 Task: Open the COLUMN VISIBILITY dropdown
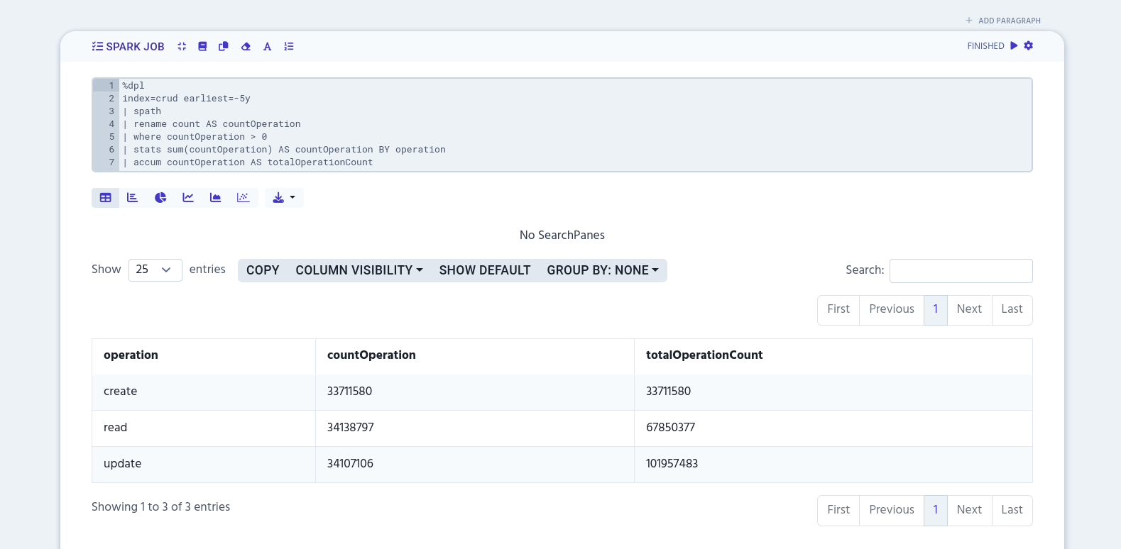pyautogui.click(x=359, y=270)
